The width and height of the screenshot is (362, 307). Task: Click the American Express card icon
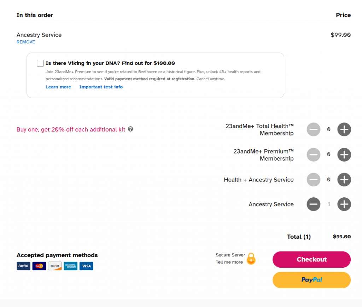coord(71,266)
